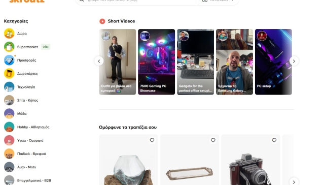The image size is (322, 185).
Task: Advance the table decor products carousel
Action: [x=294, y=182]
